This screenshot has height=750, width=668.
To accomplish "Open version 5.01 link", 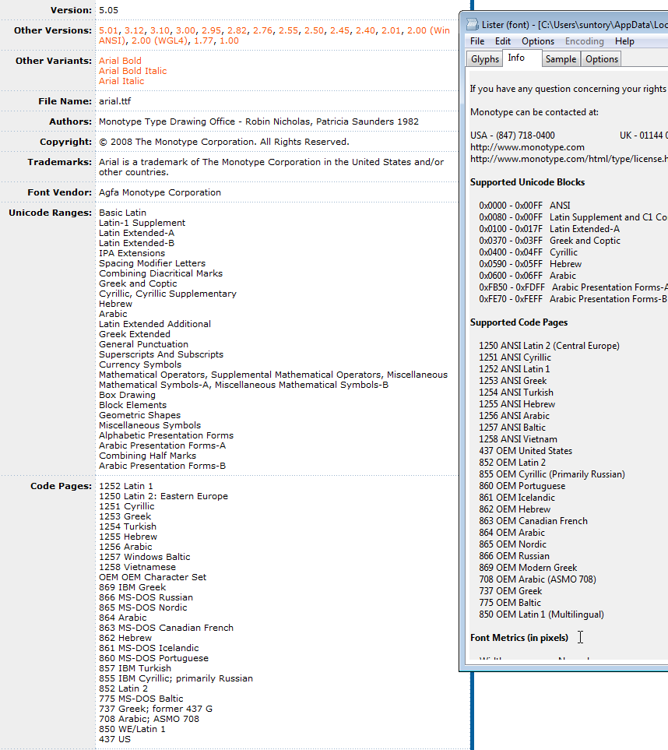I will point(108,30).
